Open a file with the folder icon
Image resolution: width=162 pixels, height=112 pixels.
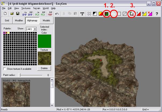(x=12, y=14)
